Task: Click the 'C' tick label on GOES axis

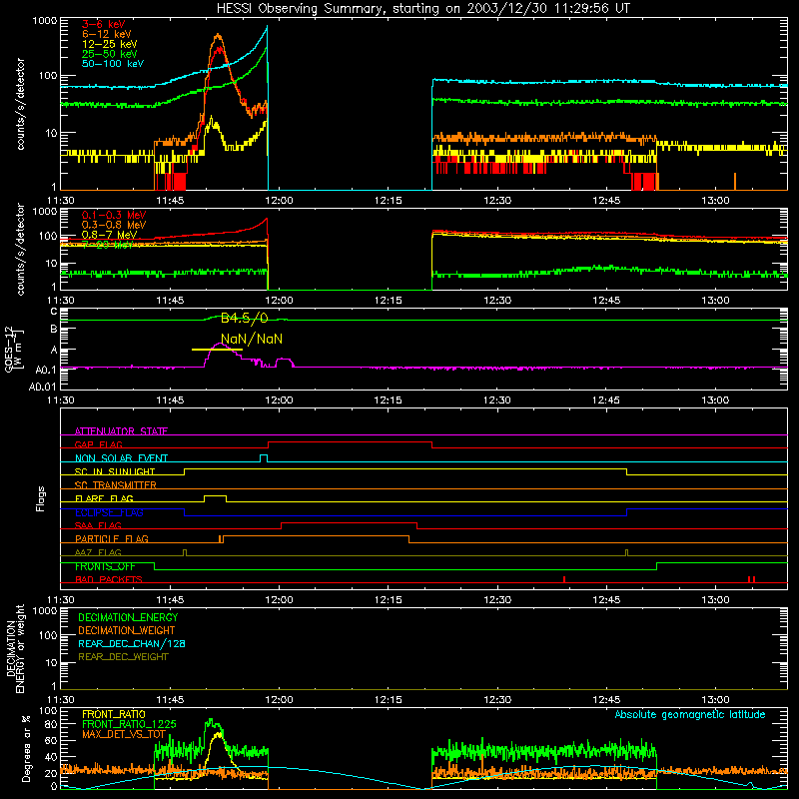Action: [x=54, y=312]
